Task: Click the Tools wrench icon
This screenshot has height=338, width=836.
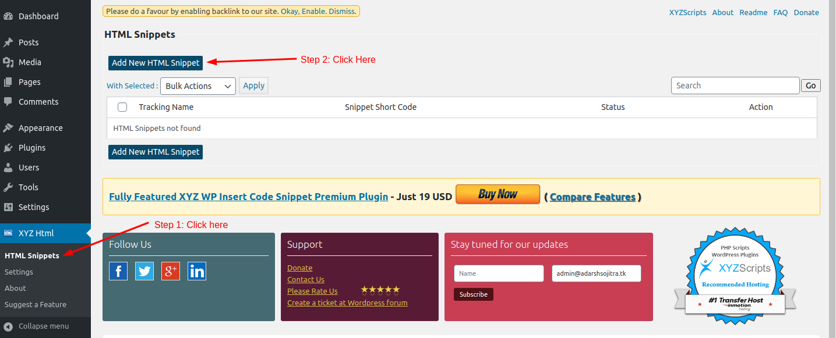Action: (x=8, y=187)
